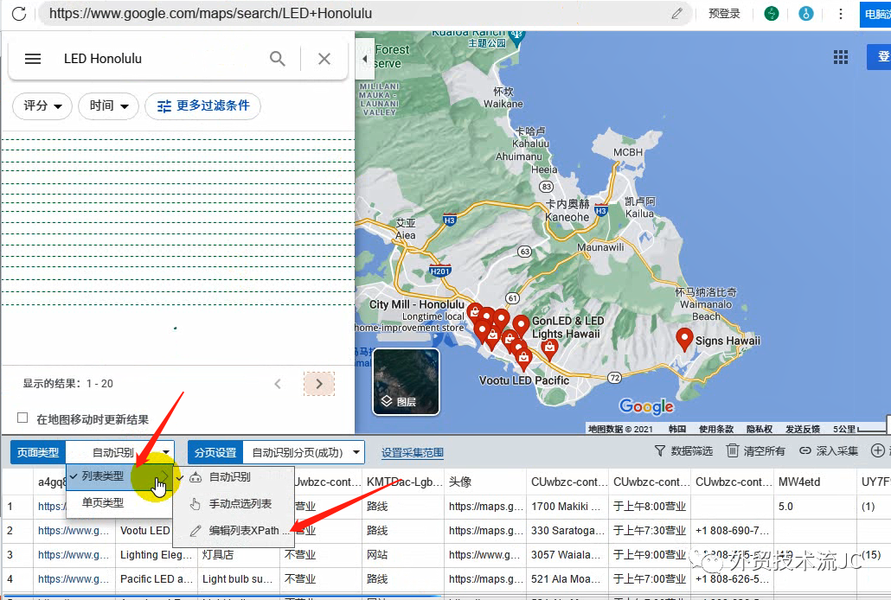The height and width of the screenshot is (600, 891).
Task: Click cell '灯具店' in row 3
Action: 239,555
